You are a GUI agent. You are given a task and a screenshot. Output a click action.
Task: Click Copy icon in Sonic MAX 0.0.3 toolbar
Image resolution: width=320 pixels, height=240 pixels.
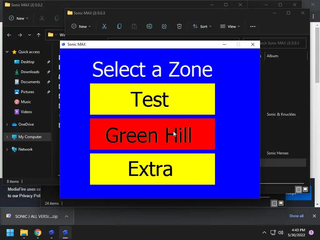pos(119,26)
